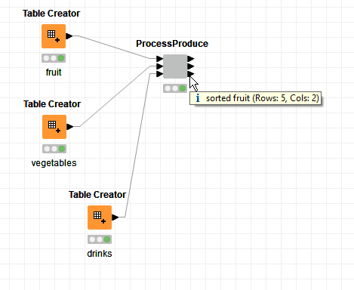The width and height of the screenshot is (354, 290).
Task: Select the fruit Table Creator node icon
Action: [54, 36]
